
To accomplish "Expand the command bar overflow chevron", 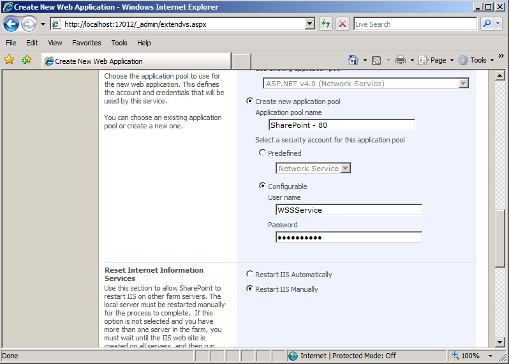I will tap(501, 56).
